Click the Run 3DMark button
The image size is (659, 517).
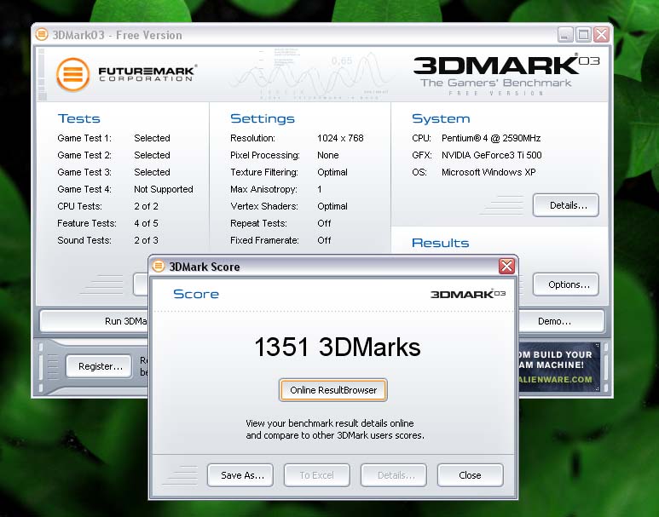pos(95,321)
